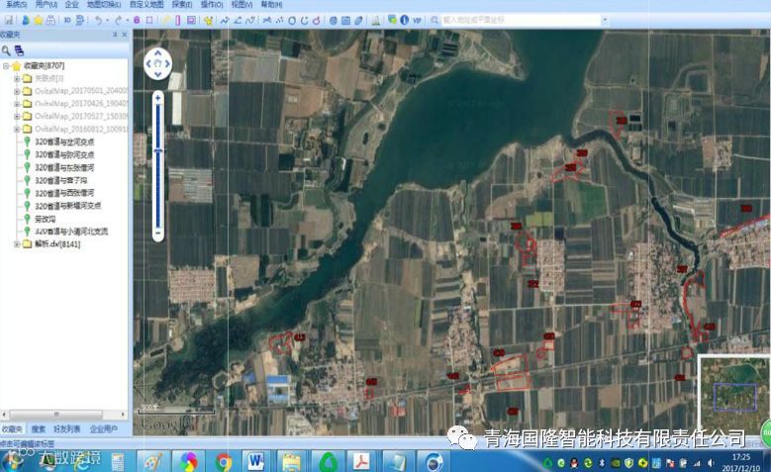Select the yellow pencil tool icon
771x472 pixels.
click(x=166, y=20)
